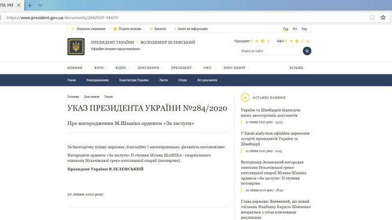
Task: Click the site search magnifier button
Action: (x=307, y=51)
